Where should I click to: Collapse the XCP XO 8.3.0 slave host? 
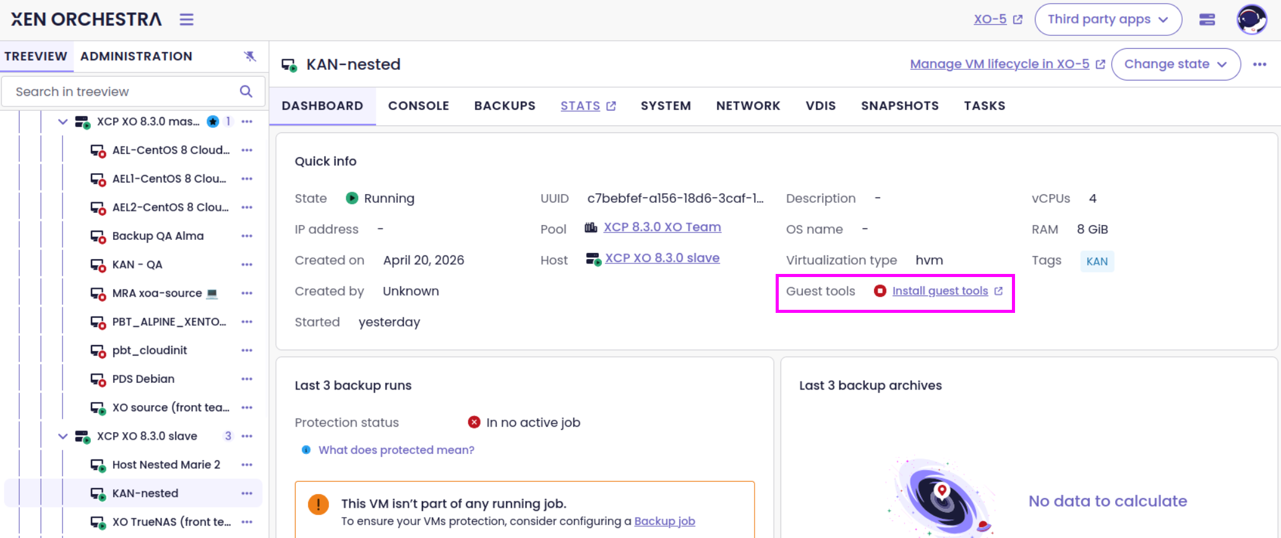coord(62,436)
